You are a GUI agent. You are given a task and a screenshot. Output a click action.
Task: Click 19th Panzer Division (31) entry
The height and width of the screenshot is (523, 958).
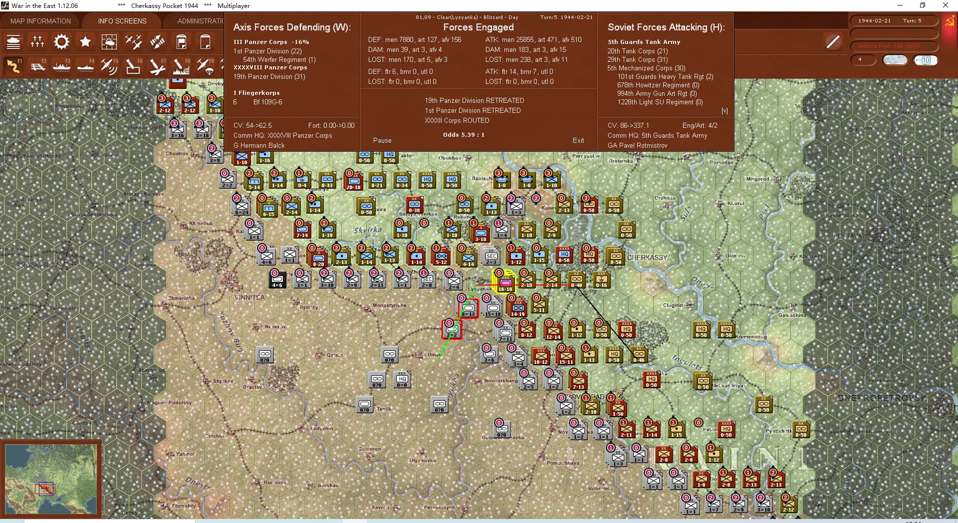[x=269, y=76]
